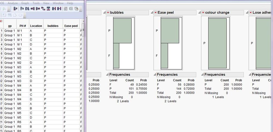Collapse the Lose adhes report outline
273x132 pixels.
tap(247, 13)
